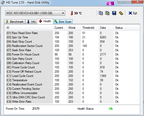
Task: Open the Info tab
Action: pyautogui.click(x=31, y=22)
